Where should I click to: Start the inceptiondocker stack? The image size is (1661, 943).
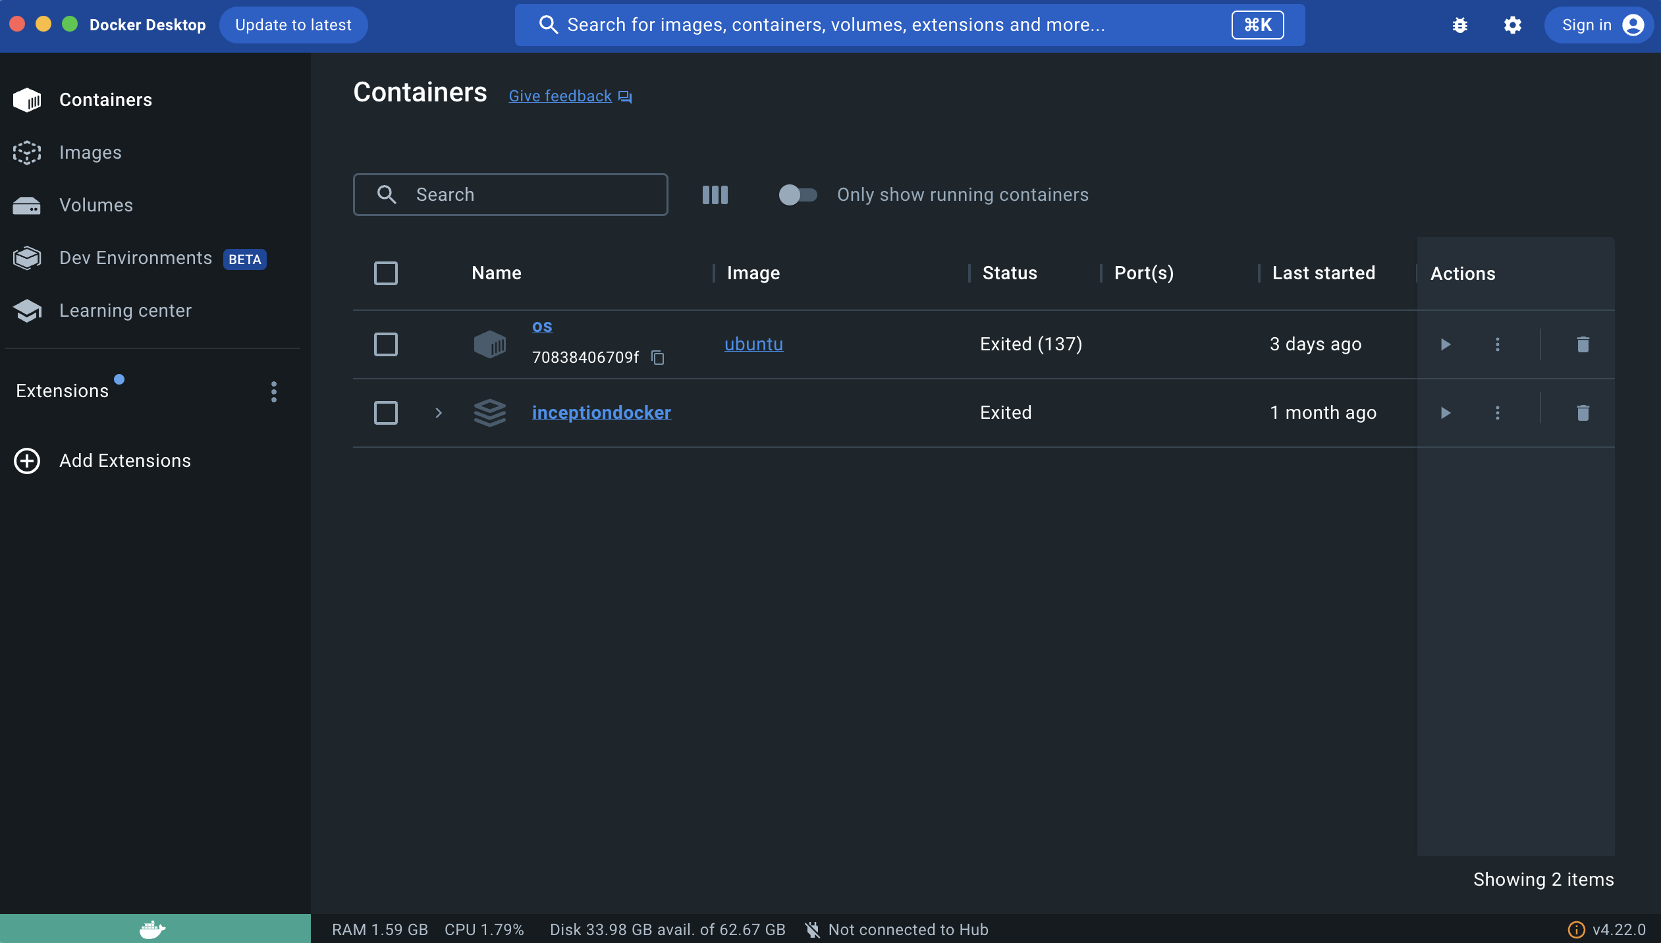pos(1445,413)
